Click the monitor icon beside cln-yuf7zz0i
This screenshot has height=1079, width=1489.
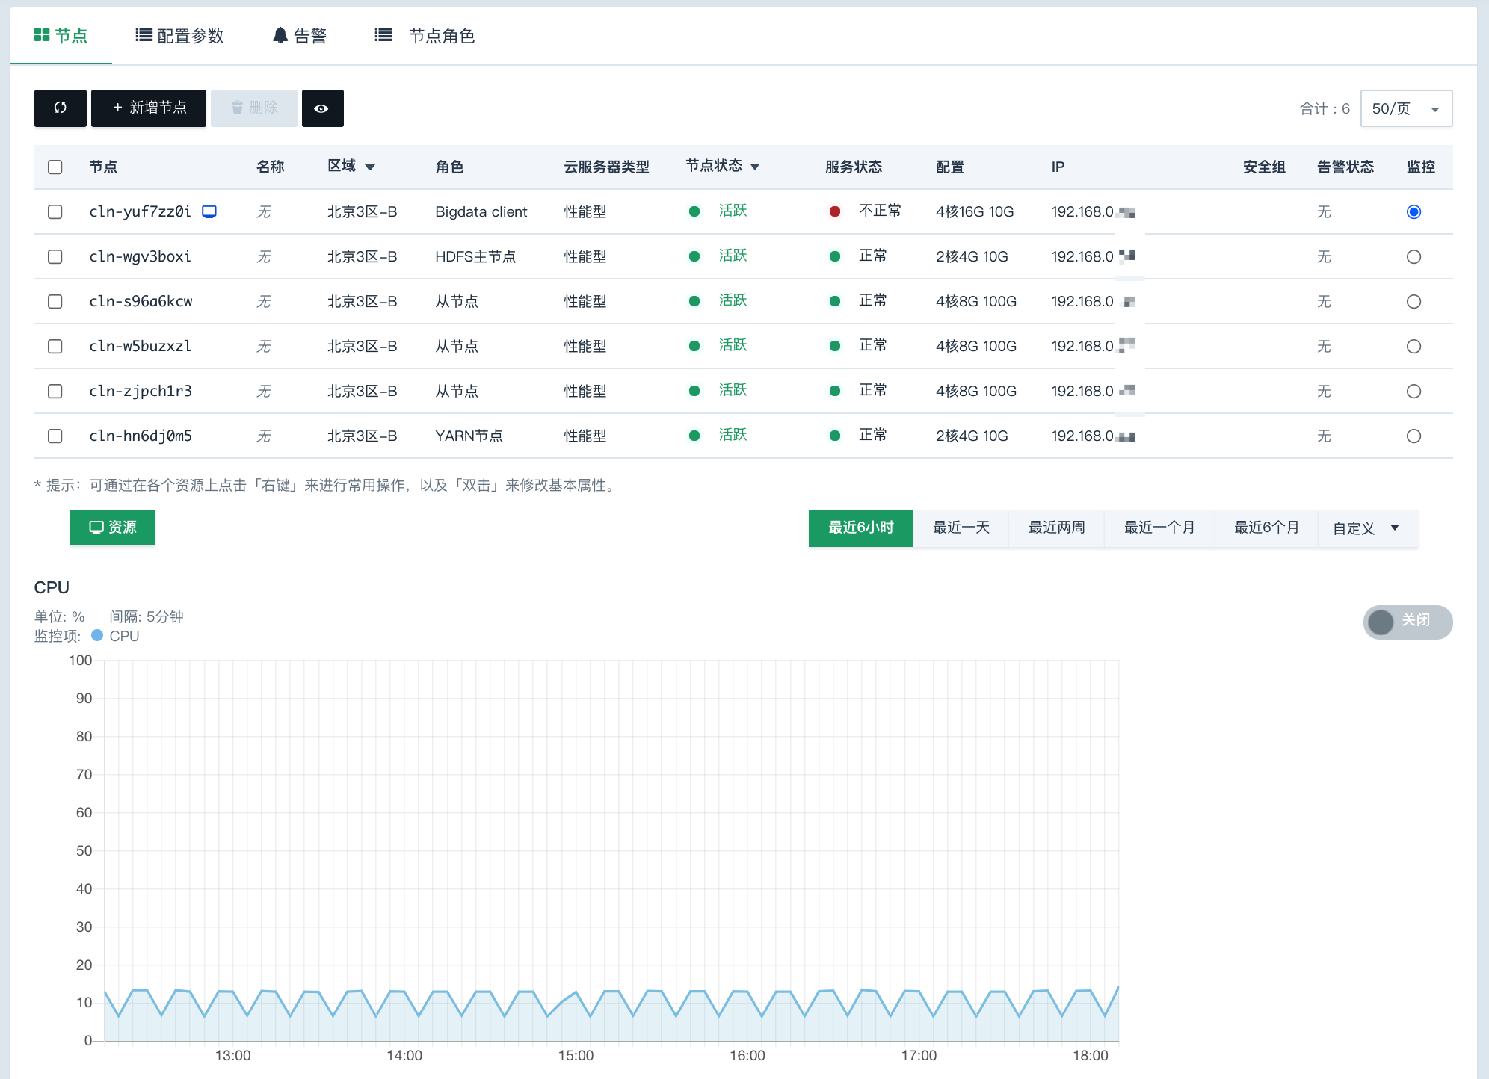pyautogui.click(x=209, y=212)
